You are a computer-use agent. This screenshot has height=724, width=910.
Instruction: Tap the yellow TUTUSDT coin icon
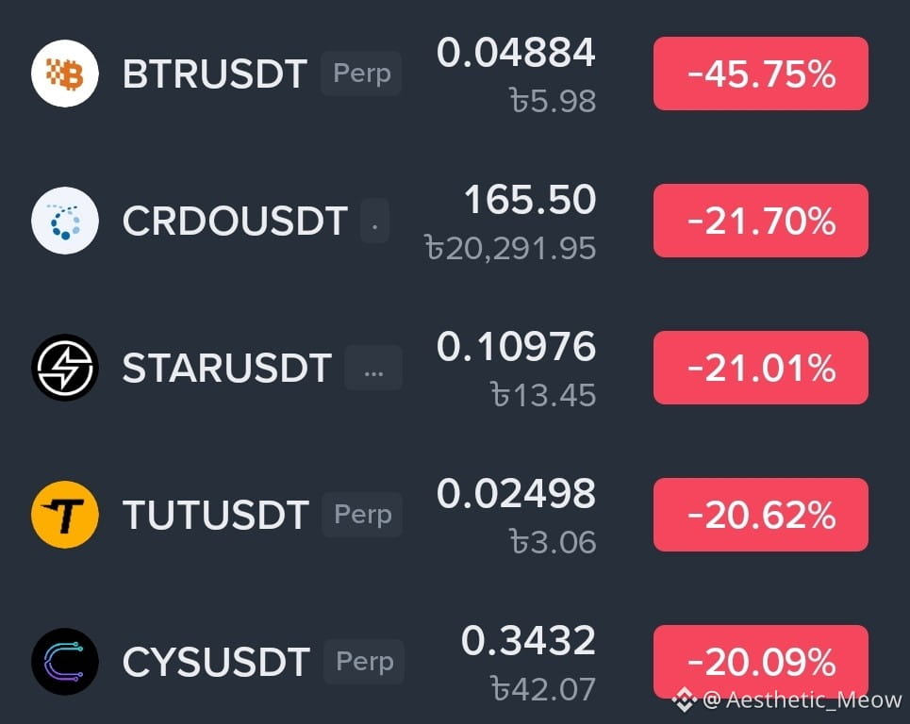[65, 515]
